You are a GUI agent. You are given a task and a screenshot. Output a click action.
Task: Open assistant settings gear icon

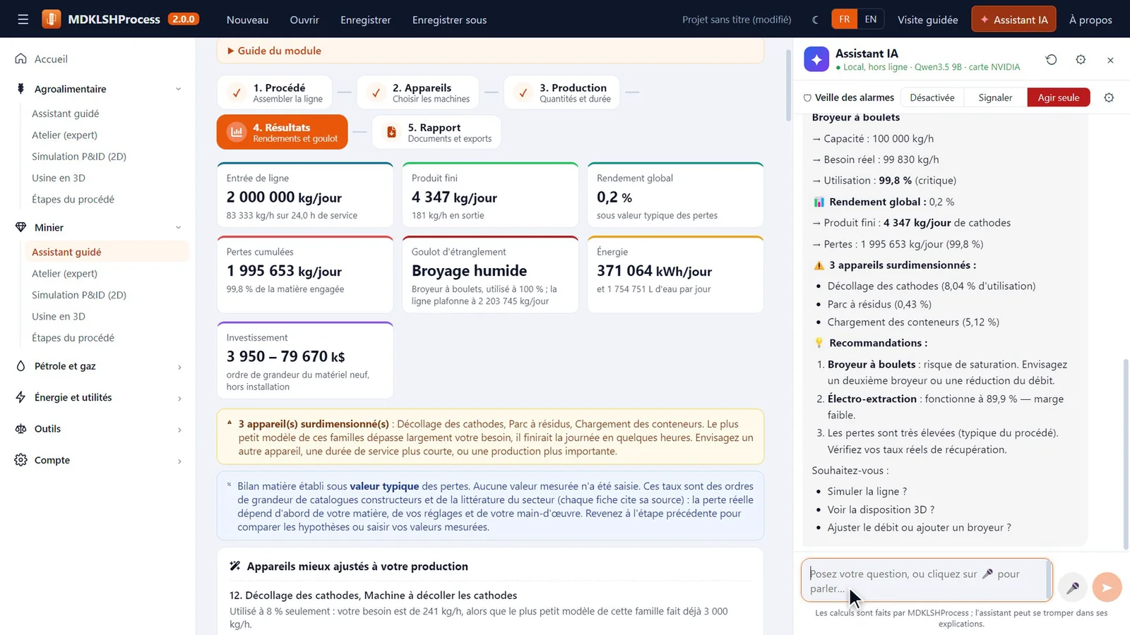(1081, 60)
